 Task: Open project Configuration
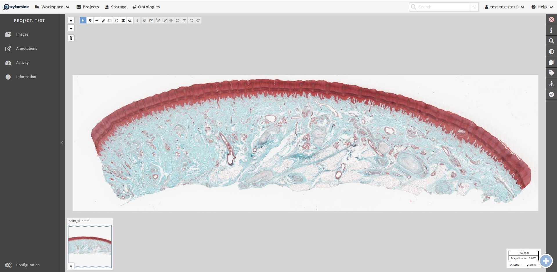pyautogui.click(x=28, y=265)
